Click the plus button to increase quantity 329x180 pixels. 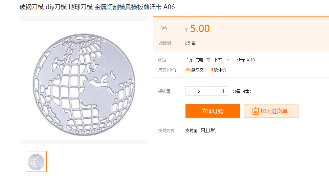[223, 91]
